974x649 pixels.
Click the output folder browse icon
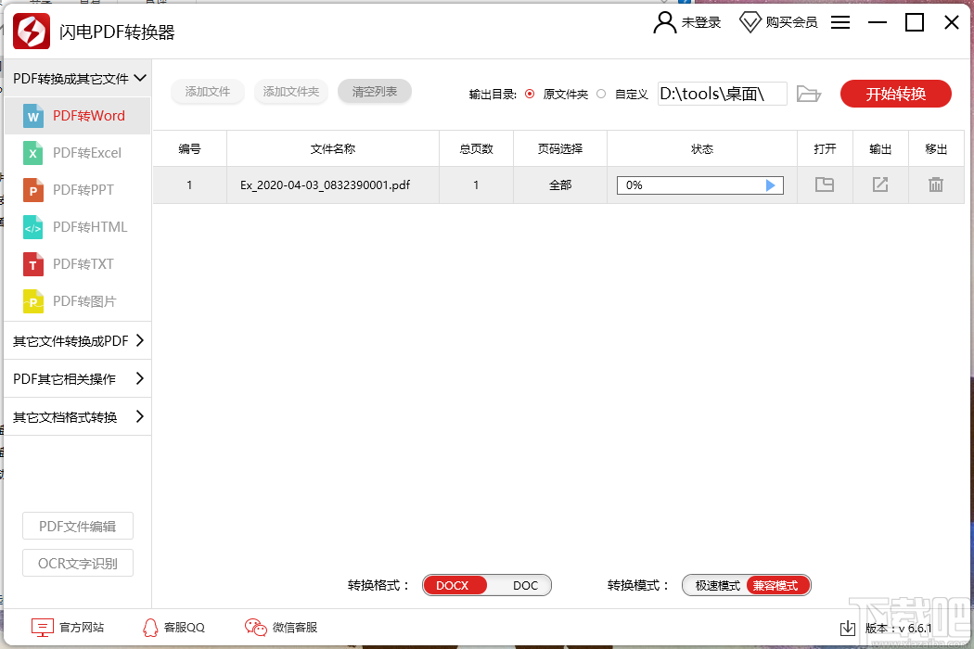coord(808,93)
